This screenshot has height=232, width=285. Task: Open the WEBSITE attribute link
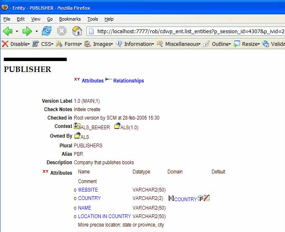tap(88, 190)
